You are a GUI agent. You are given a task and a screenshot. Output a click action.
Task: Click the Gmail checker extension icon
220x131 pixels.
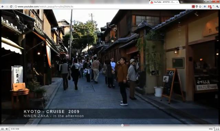pos(210,7)
